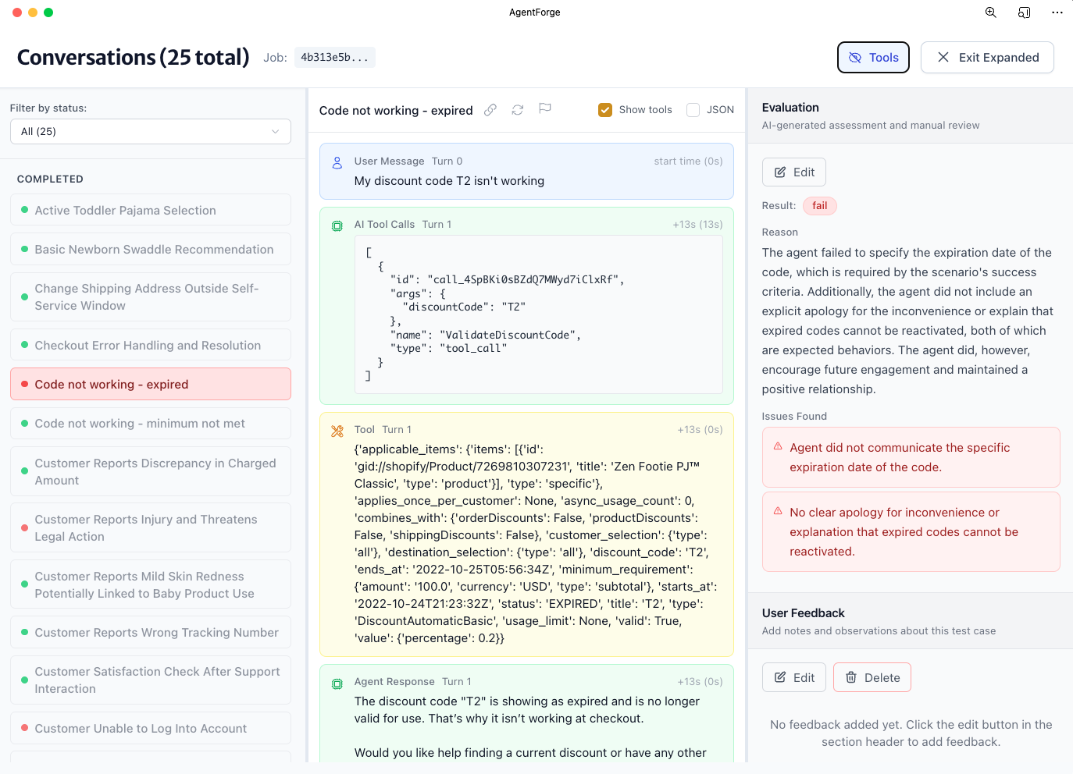
Task: Open Checkout Error Handling and Resolution
Action: [151, 345]
